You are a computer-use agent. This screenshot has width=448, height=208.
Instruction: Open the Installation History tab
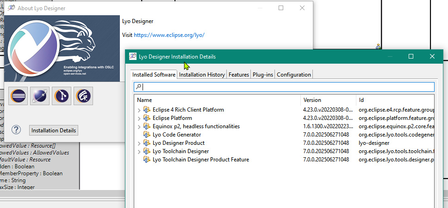click(202, 75)
